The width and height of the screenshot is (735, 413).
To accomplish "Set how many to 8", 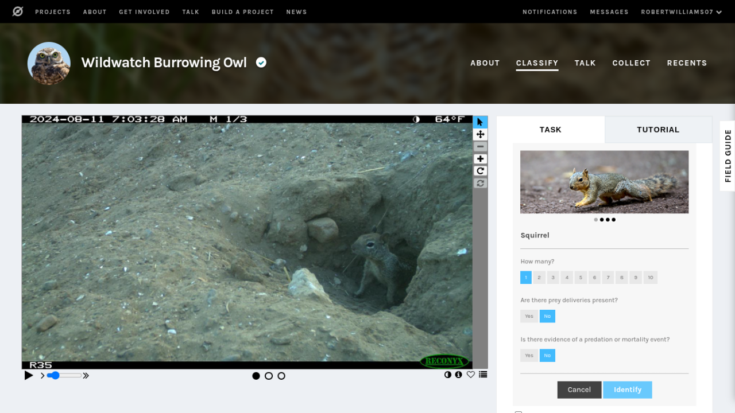I will (622, 278).
